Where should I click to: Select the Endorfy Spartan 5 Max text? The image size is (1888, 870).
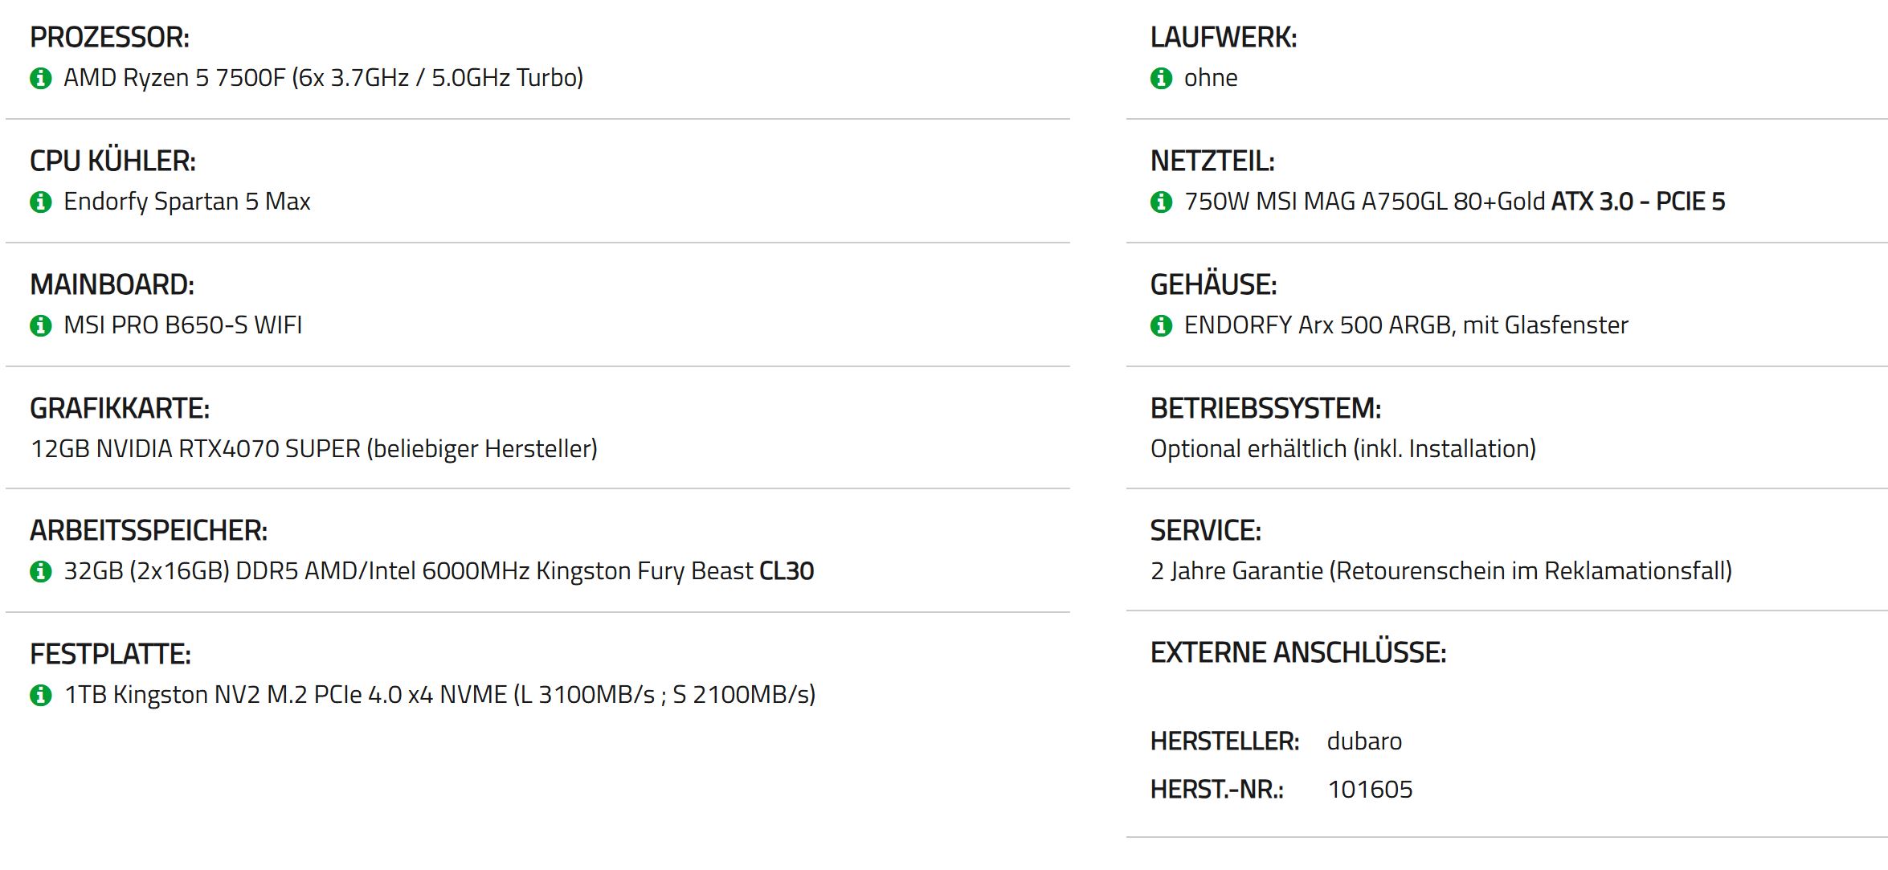tap(187, 202)
